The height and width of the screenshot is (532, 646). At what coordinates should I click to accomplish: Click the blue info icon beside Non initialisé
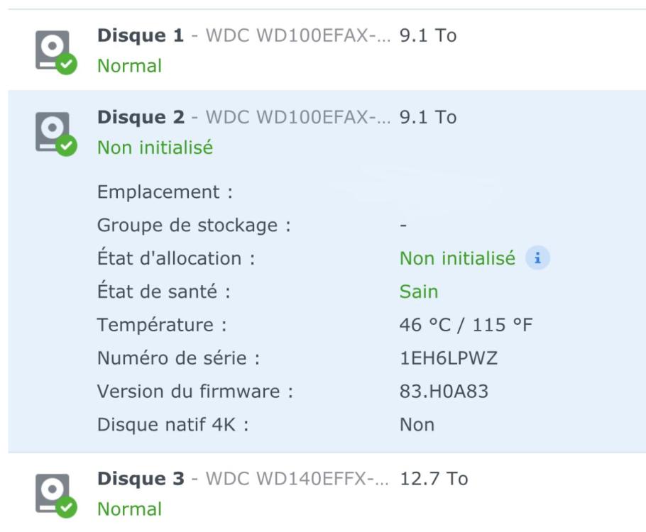point(537,259)
